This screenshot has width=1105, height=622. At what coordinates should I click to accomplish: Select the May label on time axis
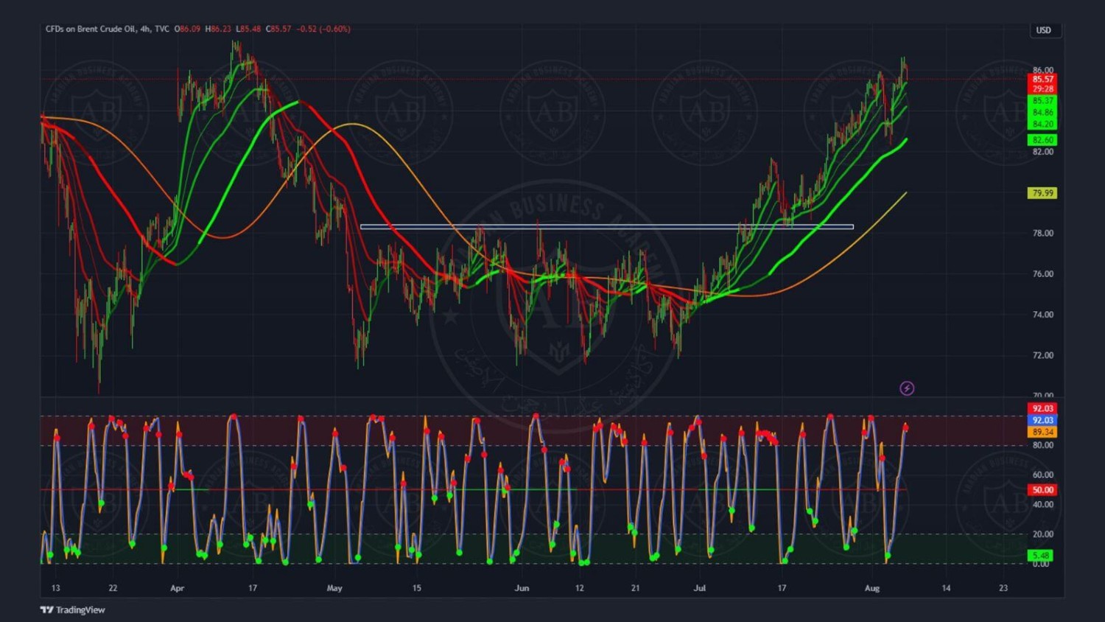pos(334,588)
